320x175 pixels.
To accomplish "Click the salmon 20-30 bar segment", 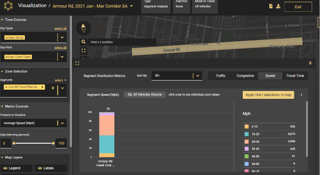I will (107, 125).
